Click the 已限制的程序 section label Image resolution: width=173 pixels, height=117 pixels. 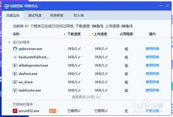(x=23, y=104)
